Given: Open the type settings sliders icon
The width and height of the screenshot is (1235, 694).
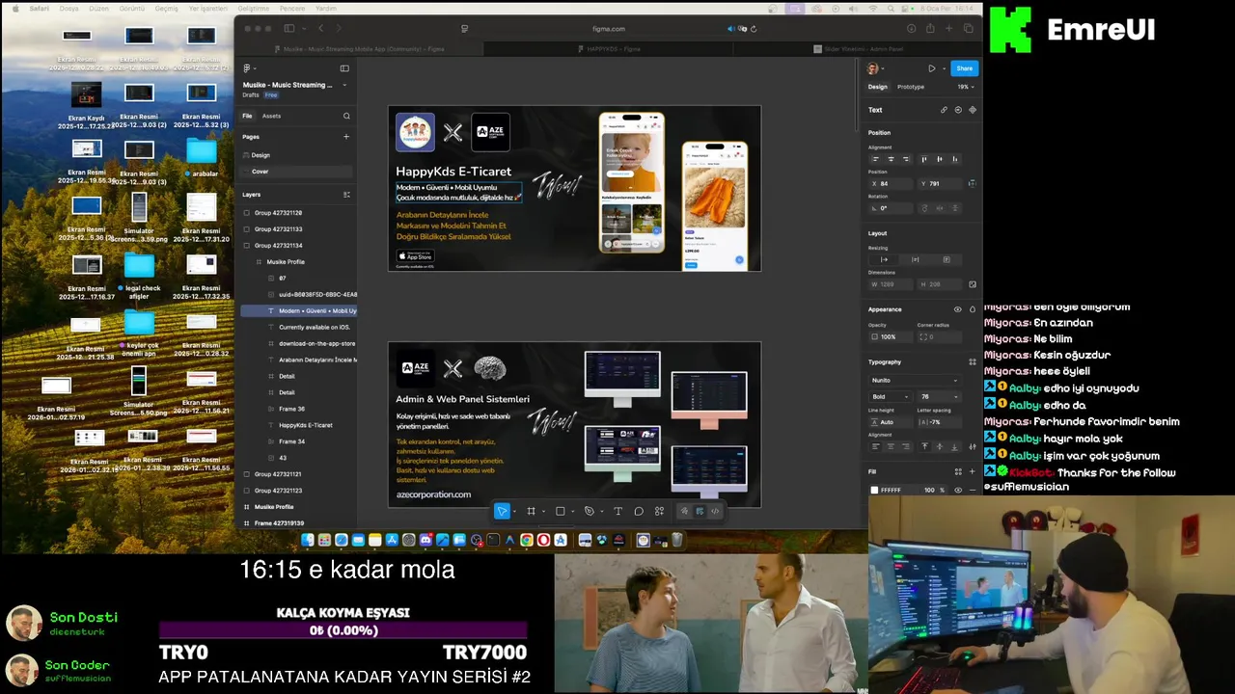Looking at the screenshot, I should (972, 446).
